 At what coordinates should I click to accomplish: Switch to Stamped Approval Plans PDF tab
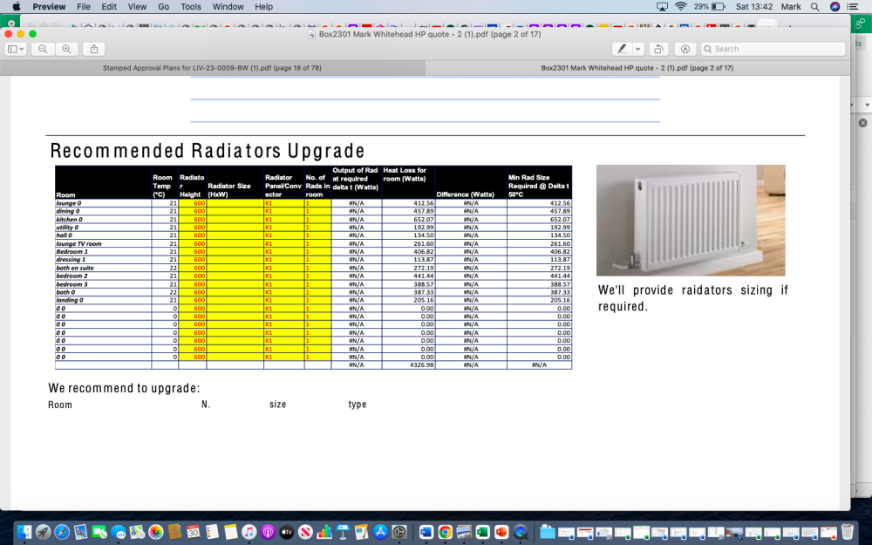pos(212,68)
